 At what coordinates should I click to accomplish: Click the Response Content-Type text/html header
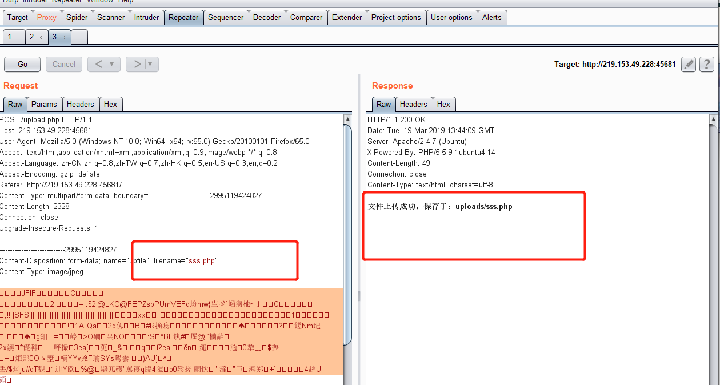[430, 185]
